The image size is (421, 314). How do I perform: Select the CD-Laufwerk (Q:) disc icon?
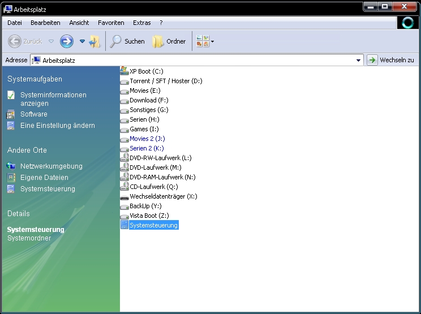124,187
